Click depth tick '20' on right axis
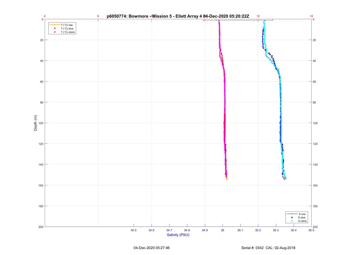Image resolution: width=344 pixels, height=255 pixels. point(315,40)
